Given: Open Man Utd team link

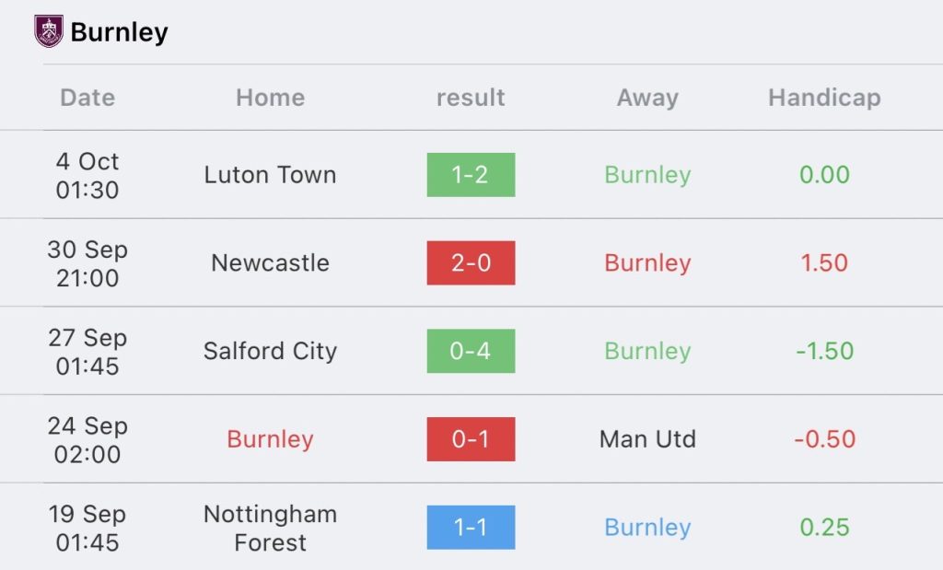Looking at the screenshot, I should [647, 439].
